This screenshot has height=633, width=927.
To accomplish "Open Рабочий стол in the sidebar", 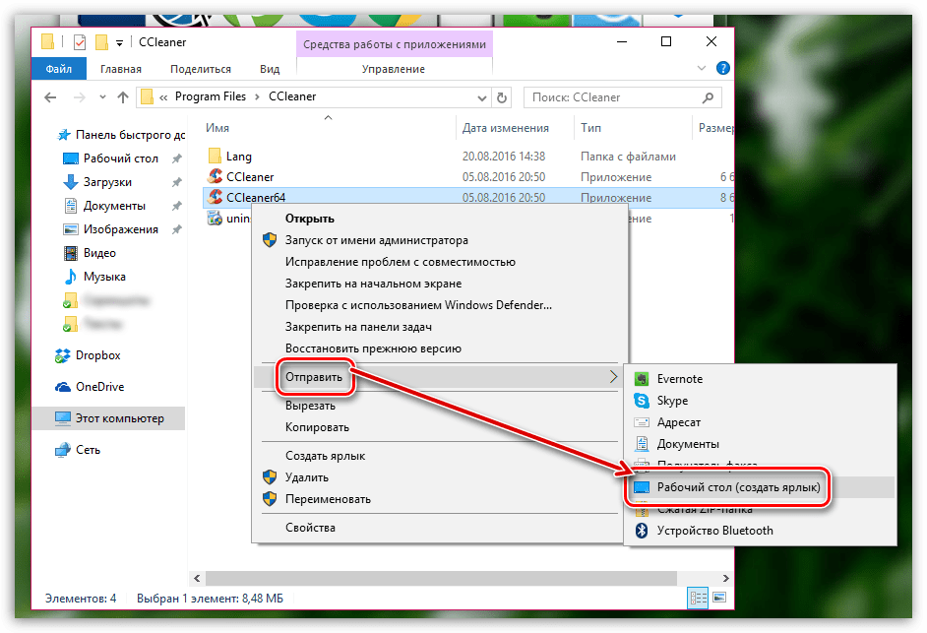I will tap(121, 158).
